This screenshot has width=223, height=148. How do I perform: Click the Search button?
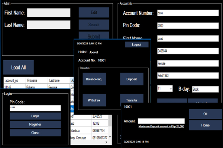point(94,25)
